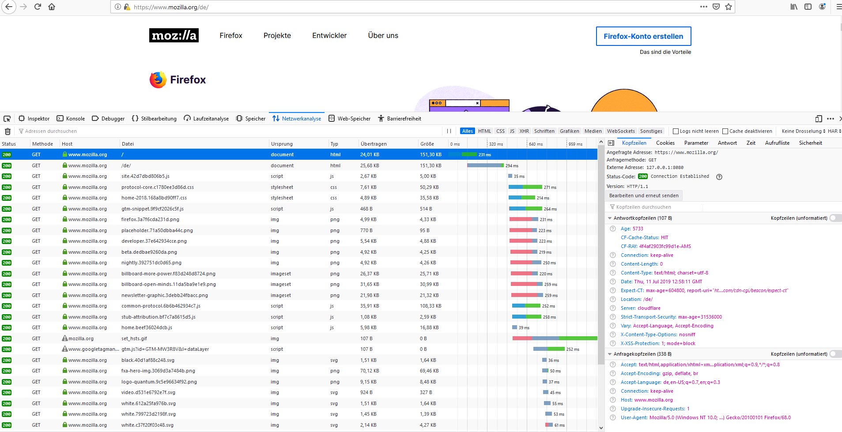Open the Firefox hamburger menu
This screenshot has width=842, height=432.
pyautogui.click(x=838, y=7)
